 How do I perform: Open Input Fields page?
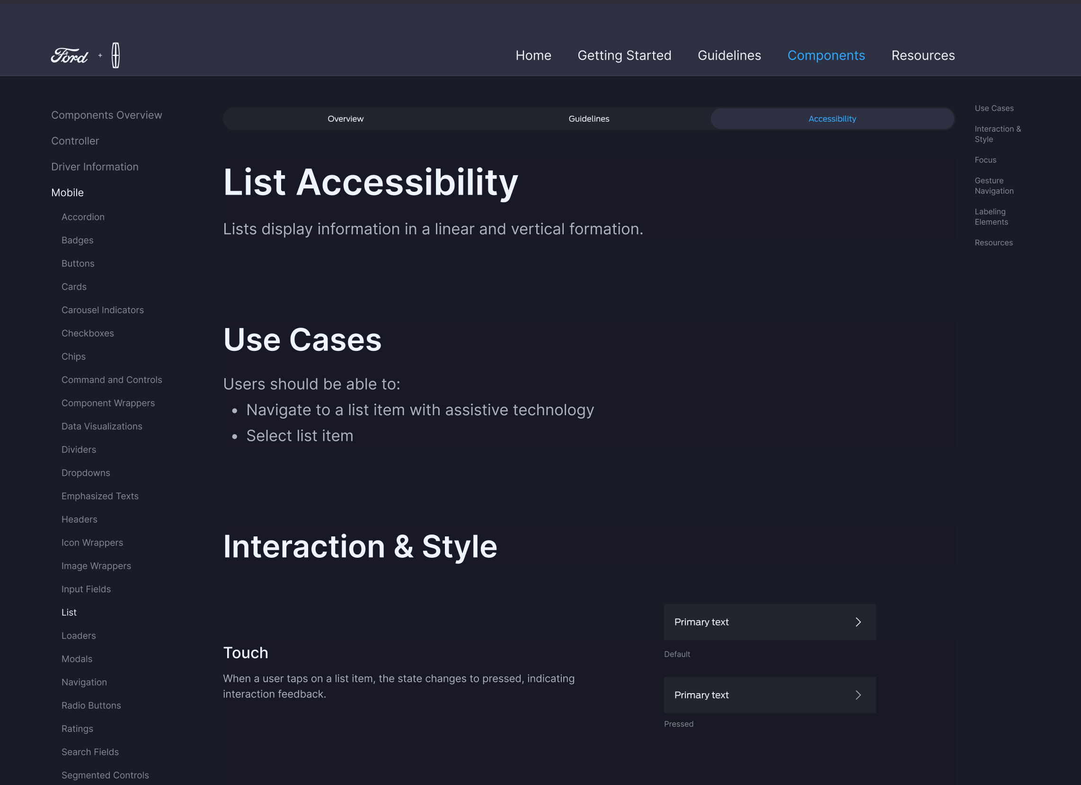pyautogui.click(x=86, y=589)
